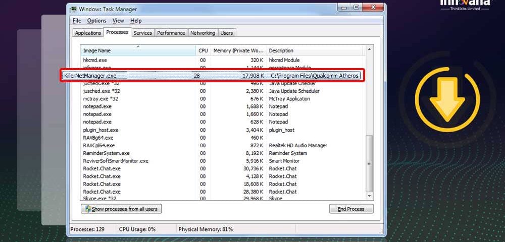Open the Users tab

(227, 33)
